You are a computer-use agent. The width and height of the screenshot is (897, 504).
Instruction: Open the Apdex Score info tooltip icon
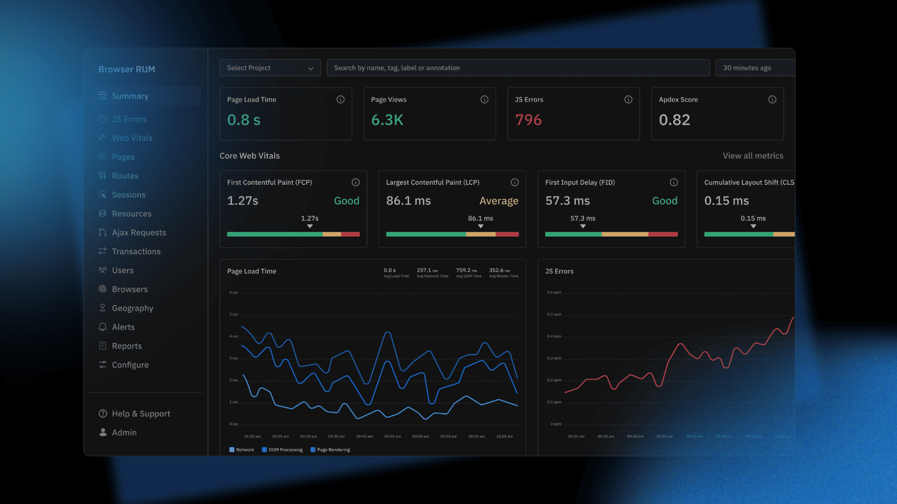click(x=772, y=99)
